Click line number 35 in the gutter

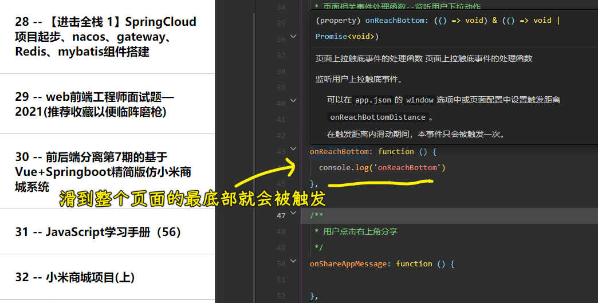pos(281,23)
